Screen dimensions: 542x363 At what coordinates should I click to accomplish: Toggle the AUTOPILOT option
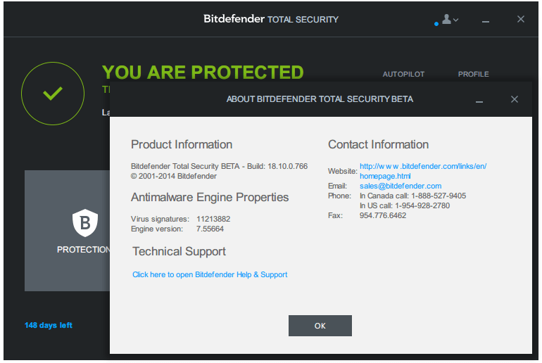(403, 74)
